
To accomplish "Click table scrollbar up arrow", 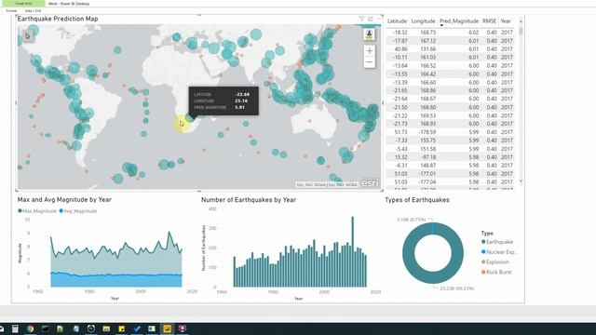I will click(x=521, y=20).
